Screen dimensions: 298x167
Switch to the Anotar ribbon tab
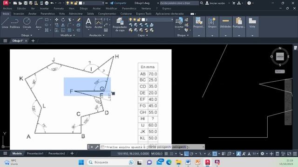tap(32, 13)
